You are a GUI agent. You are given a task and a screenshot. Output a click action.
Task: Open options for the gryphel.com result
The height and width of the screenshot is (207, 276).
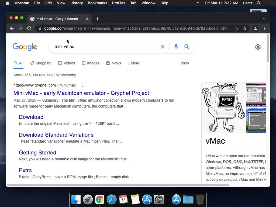tap(83, 85)
